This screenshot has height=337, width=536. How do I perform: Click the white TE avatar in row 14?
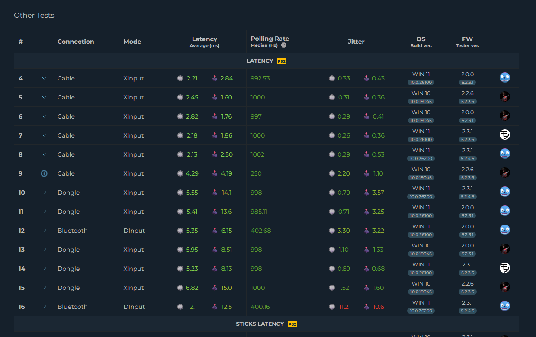(x=504, y=268)
